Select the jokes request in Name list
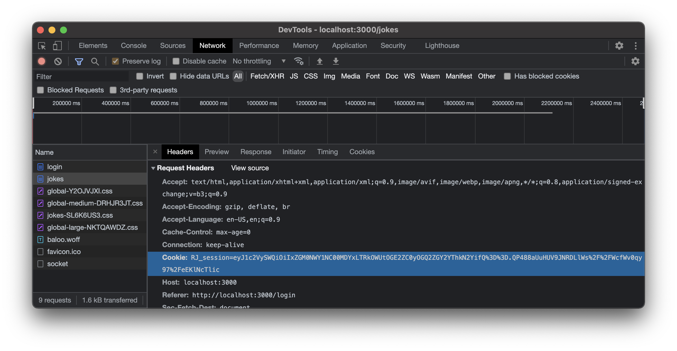This screenshot has height=351, width=677. click(x=55, y=178)
